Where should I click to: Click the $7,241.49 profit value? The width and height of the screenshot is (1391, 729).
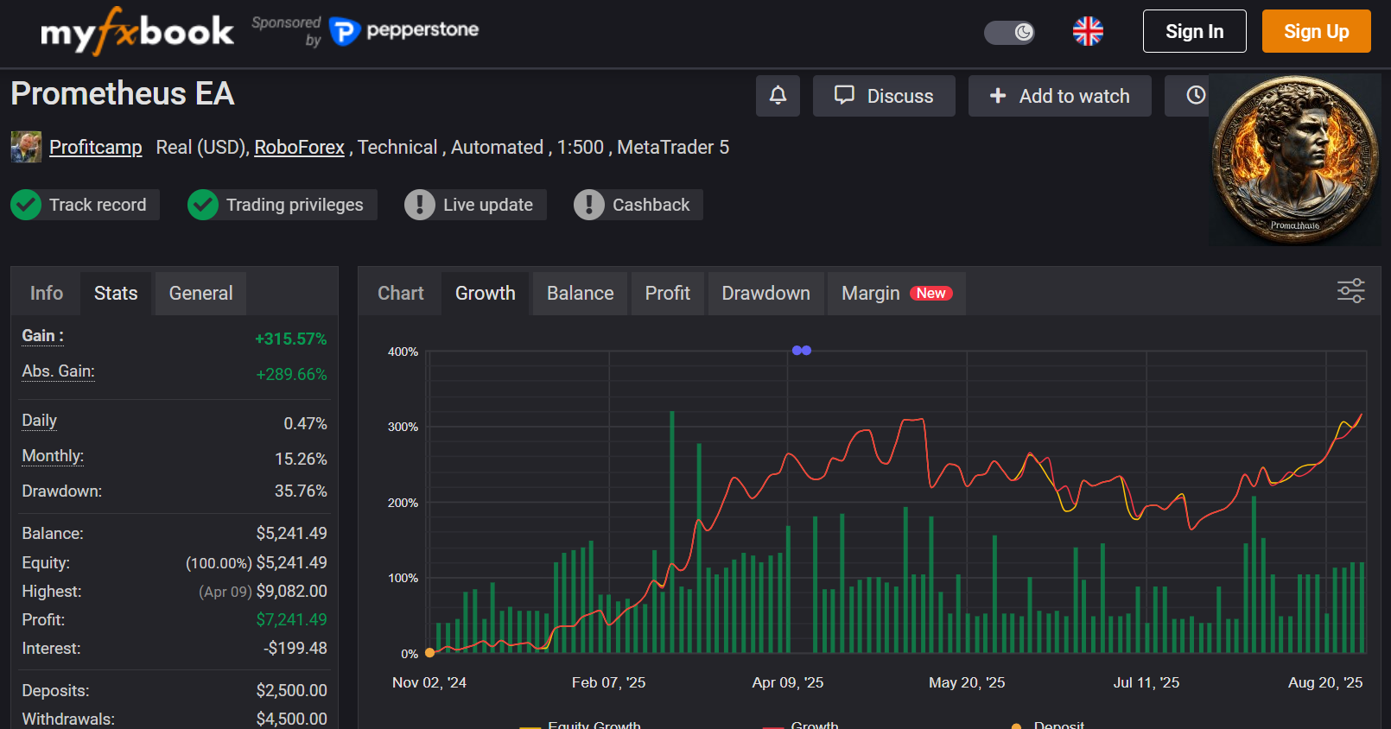point(291,620)
